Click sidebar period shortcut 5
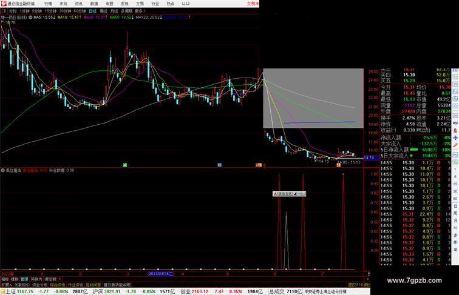The height and width of the screenshot is (295, 459). coord(455,177)
